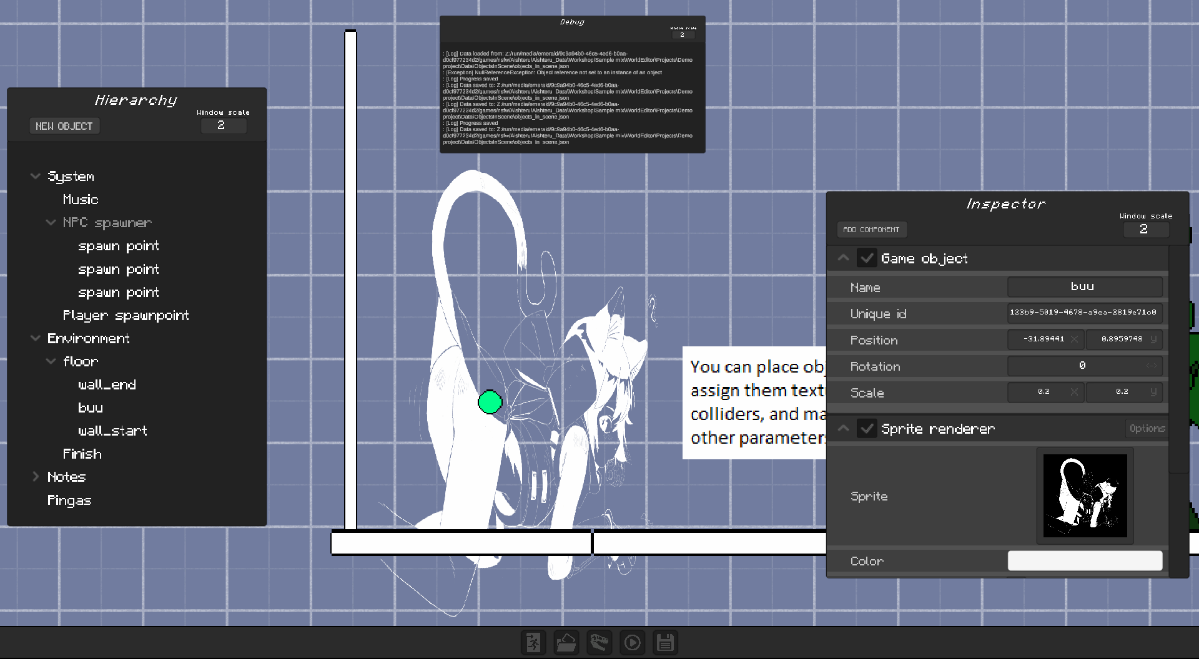Viewport: 1199px width, 659px height.
Task: Select wall_start in the Hierarchy
Action: [x=112, y=431]
